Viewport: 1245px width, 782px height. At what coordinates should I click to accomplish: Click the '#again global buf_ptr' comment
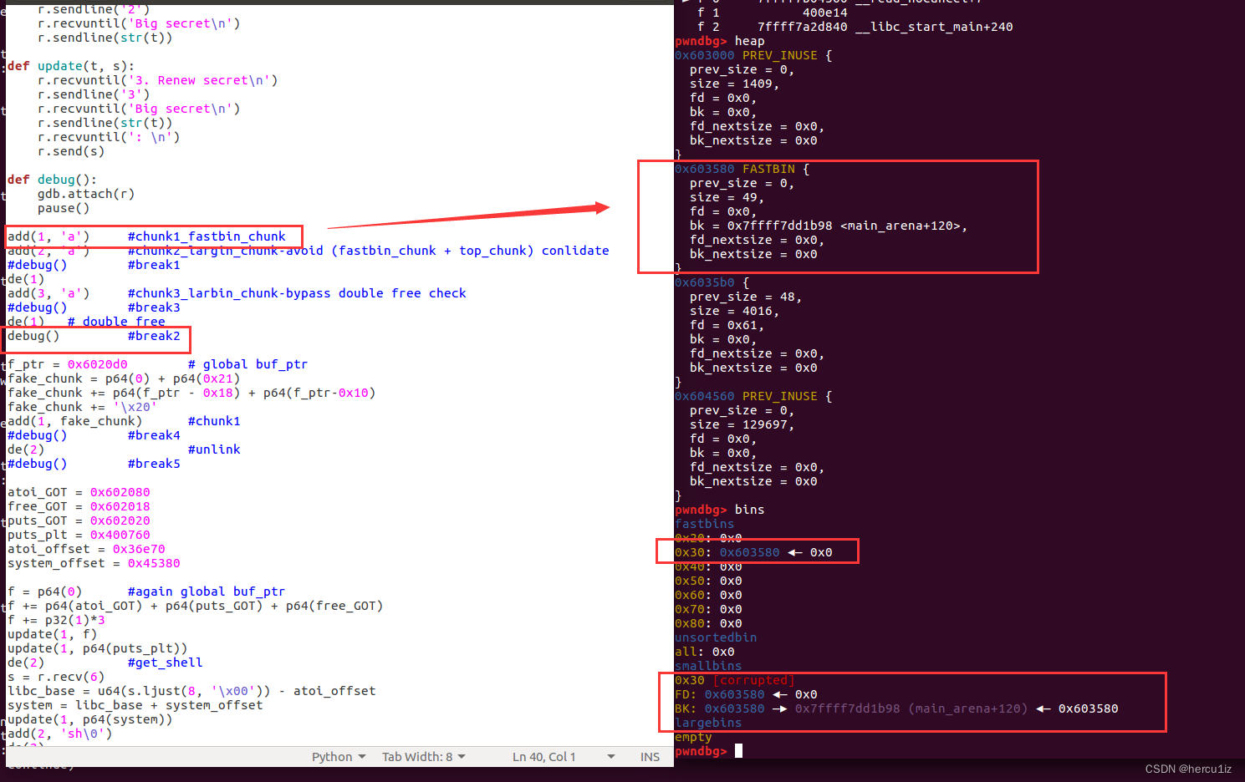207,592
